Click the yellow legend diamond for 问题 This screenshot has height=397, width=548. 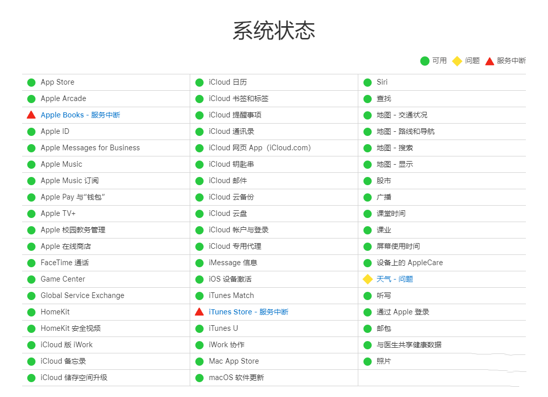pyautogui.click(x=457, y=61)
